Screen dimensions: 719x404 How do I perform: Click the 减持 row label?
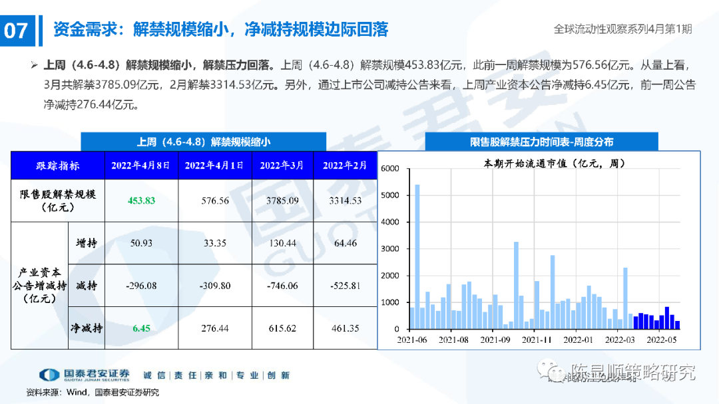86,286
